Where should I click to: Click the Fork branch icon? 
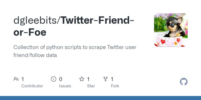point(106,79)
